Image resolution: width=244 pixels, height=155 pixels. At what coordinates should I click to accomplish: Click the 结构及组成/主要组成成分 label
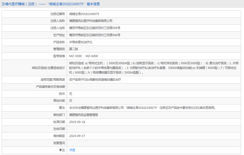click(48, 68)
